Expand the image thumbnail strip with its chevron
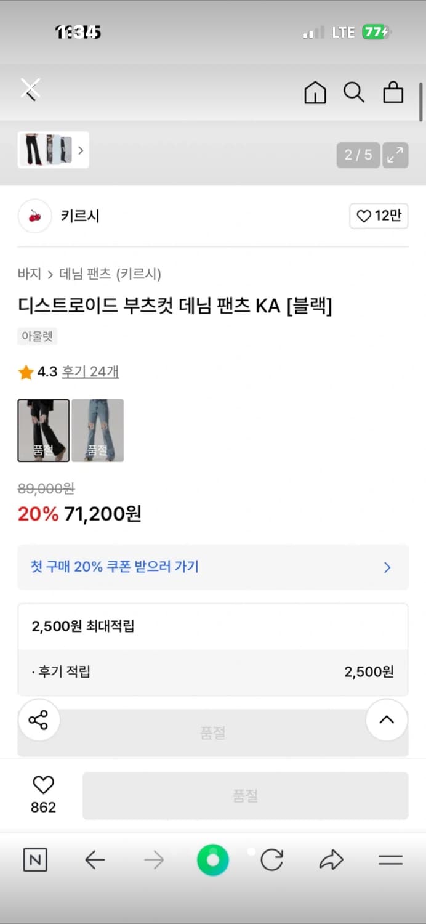 pyautogui.click(x=81, y=150)
